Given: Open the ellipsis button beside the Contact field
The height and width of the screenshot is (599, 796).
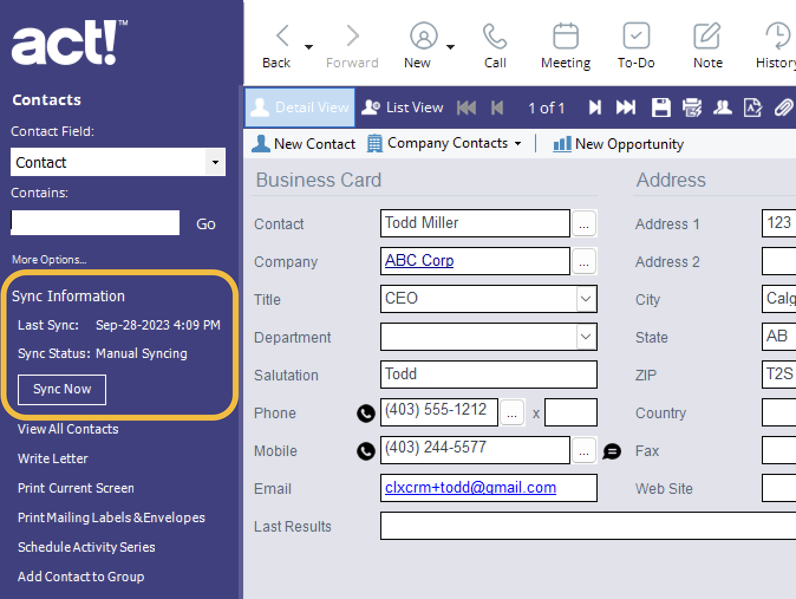Looking at the screenshot, I should coord(584,223).
